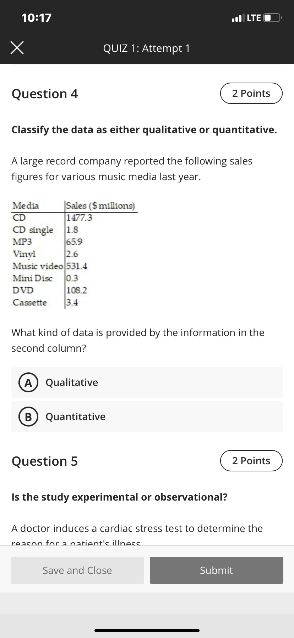Select answer A Qualitative

(147, 382)
